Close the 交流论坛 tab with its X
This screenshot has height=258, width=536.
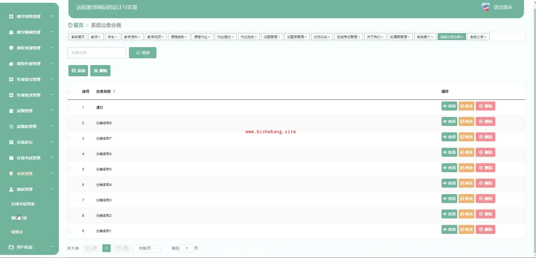coord(329,37)
